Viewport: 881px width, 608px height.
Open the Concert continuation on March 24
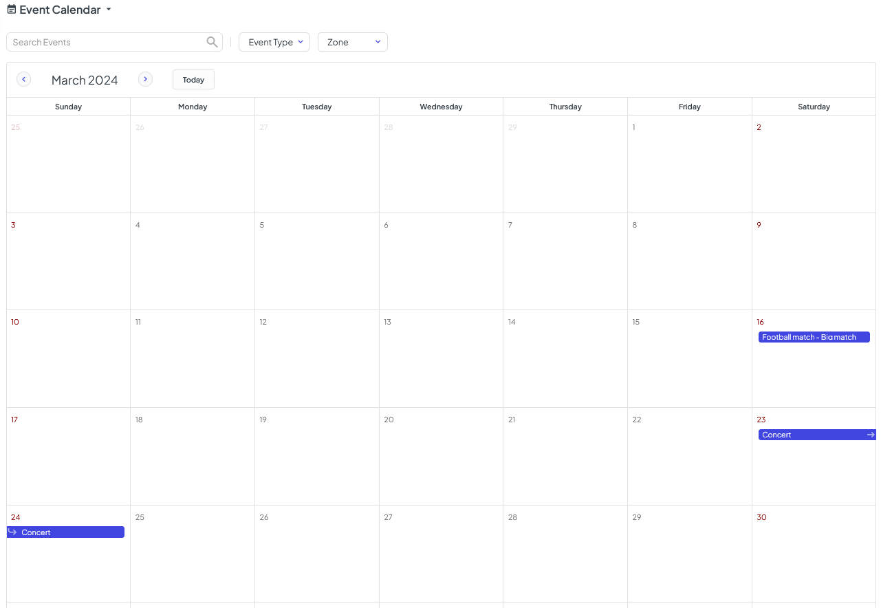[65, 532]
